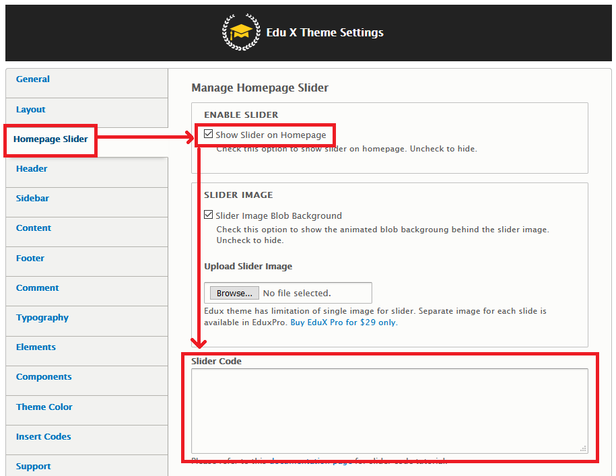
Task: Open the Theme Color tab
Action: tap(44, 407)
